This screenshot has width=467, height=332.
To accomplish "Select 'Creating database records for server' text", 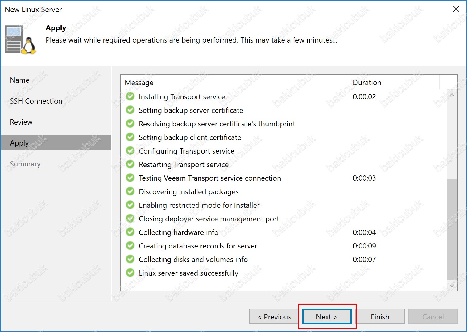I will pyautogui.click(x=198, y=246).
